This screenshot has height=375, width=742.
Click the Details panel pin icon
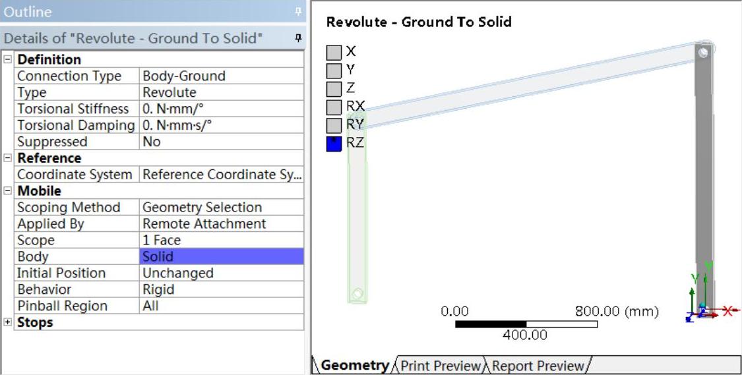pyautogui.click(x=298, y=39)
